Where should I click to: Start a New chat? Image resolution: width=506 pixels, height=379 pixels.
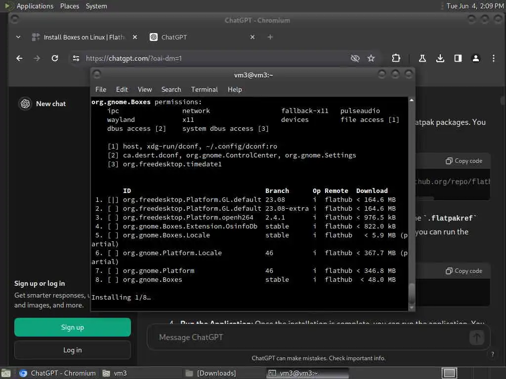[x=51, y=104]
